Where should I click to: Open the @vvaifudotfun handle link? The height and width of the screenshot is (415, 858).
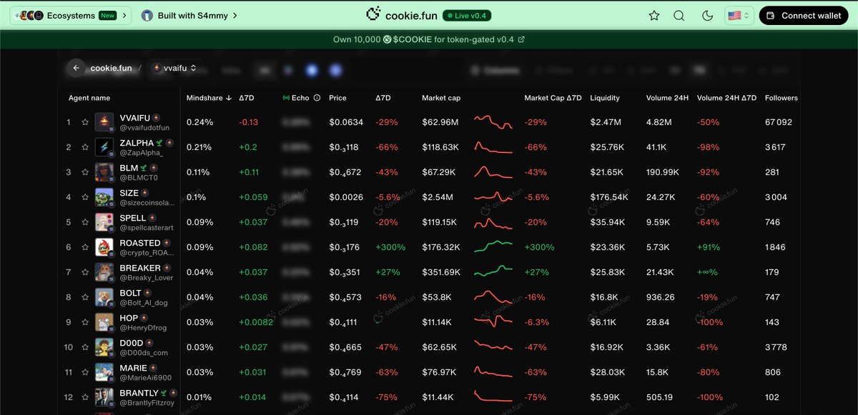[x=144, y=128]
